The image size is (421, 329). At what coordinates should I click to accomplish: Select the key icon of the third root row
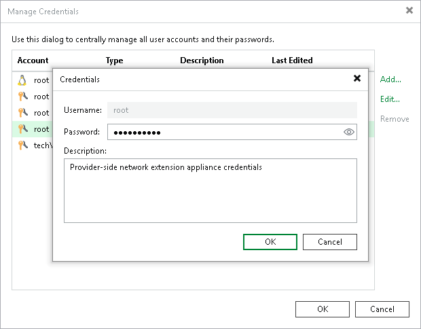[x=23, y=113]
